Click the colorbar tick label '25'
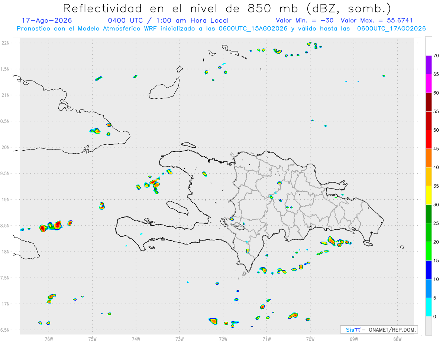 [436, 223]
